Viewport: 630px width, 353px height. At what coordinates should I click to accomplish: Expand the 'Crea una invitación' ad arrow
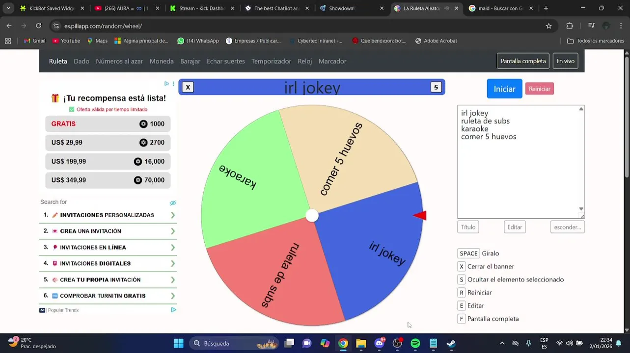point(173,231)
